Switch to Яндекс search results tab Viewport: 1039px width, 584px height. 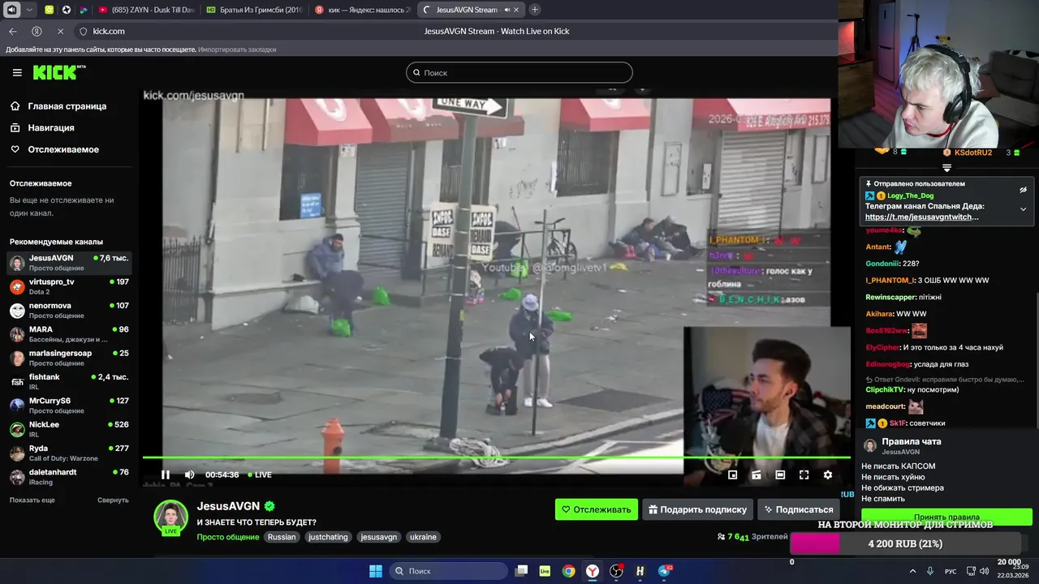point(362,10)
